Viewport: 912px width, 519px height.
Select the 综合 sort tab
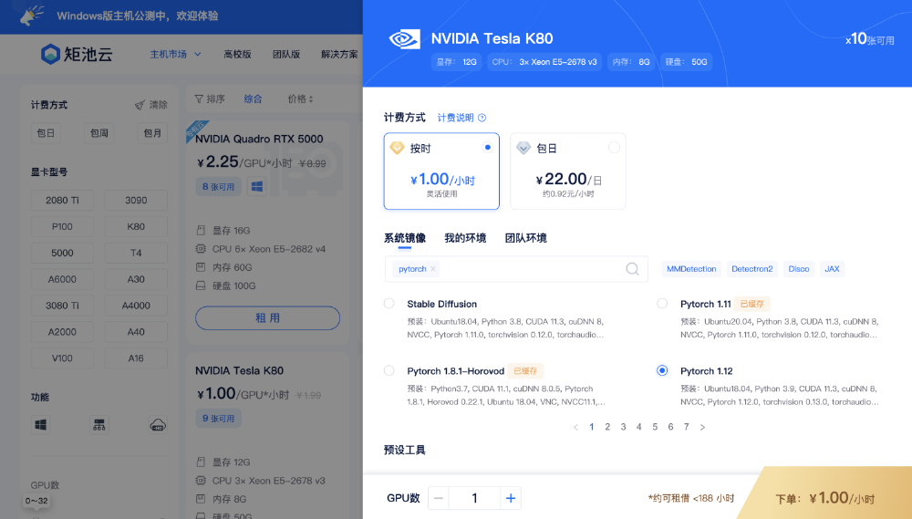pos(253,99)
